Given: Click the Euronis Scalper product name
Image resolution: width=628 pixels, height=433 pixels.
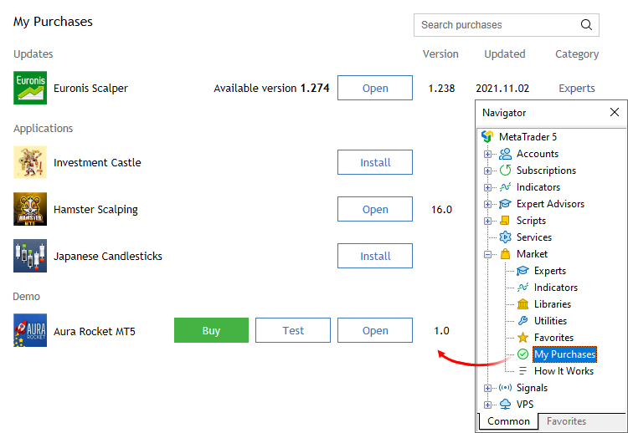Looking at the screenshot, I should (x=90, y=89).
